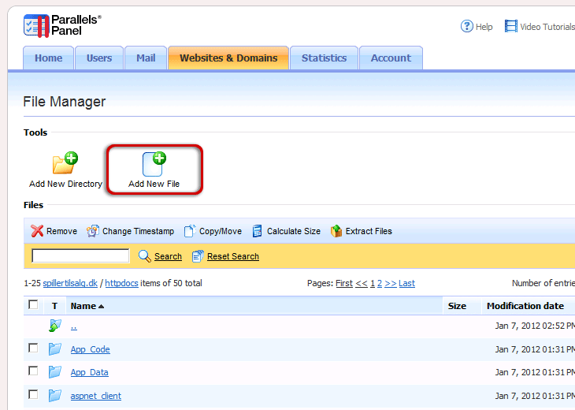Check the App_Data row checkbox

coord(33,371)
